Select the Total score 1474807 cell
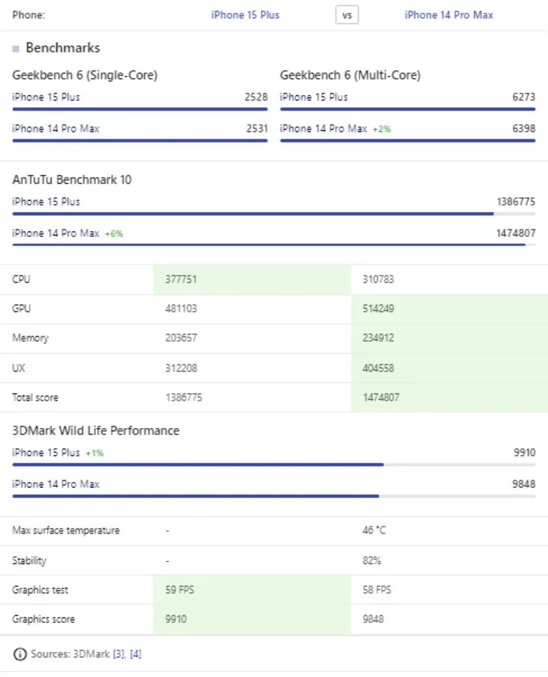 450,397
